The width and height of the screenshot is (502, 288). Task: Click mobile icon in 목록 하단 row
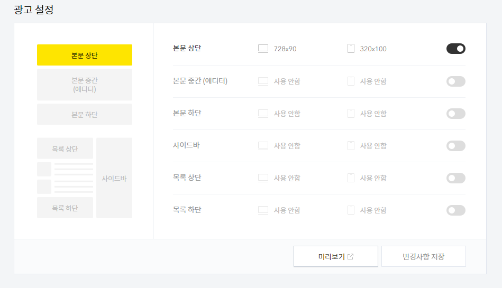point(351,210)
